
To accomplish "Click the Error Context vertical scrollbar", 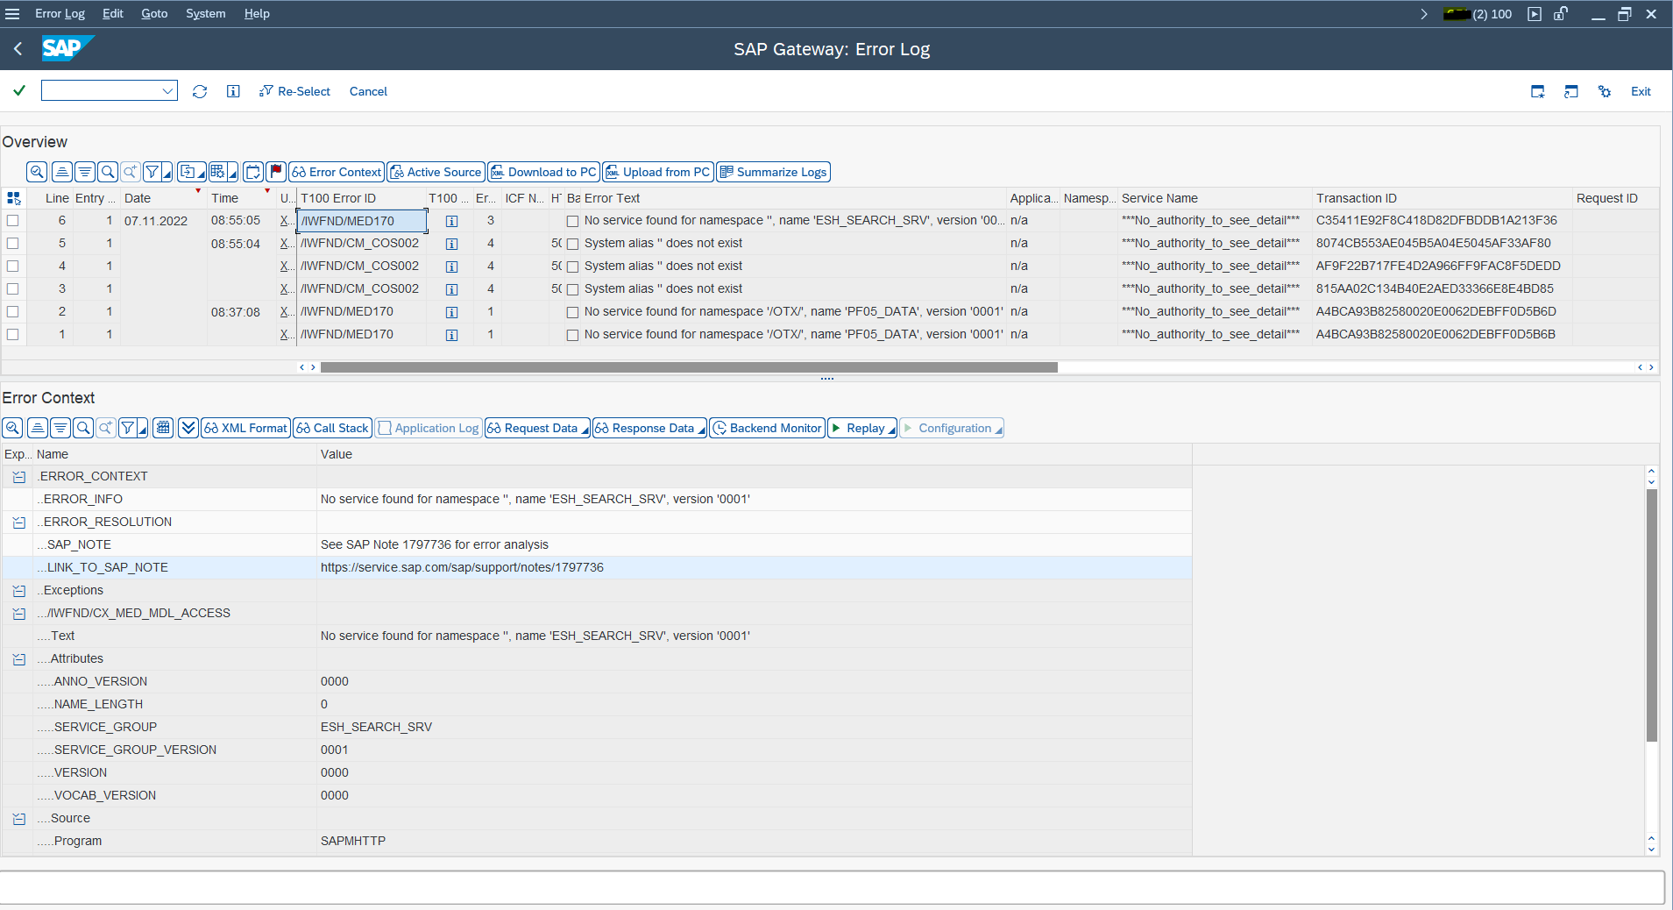I will coord(1652,615).
